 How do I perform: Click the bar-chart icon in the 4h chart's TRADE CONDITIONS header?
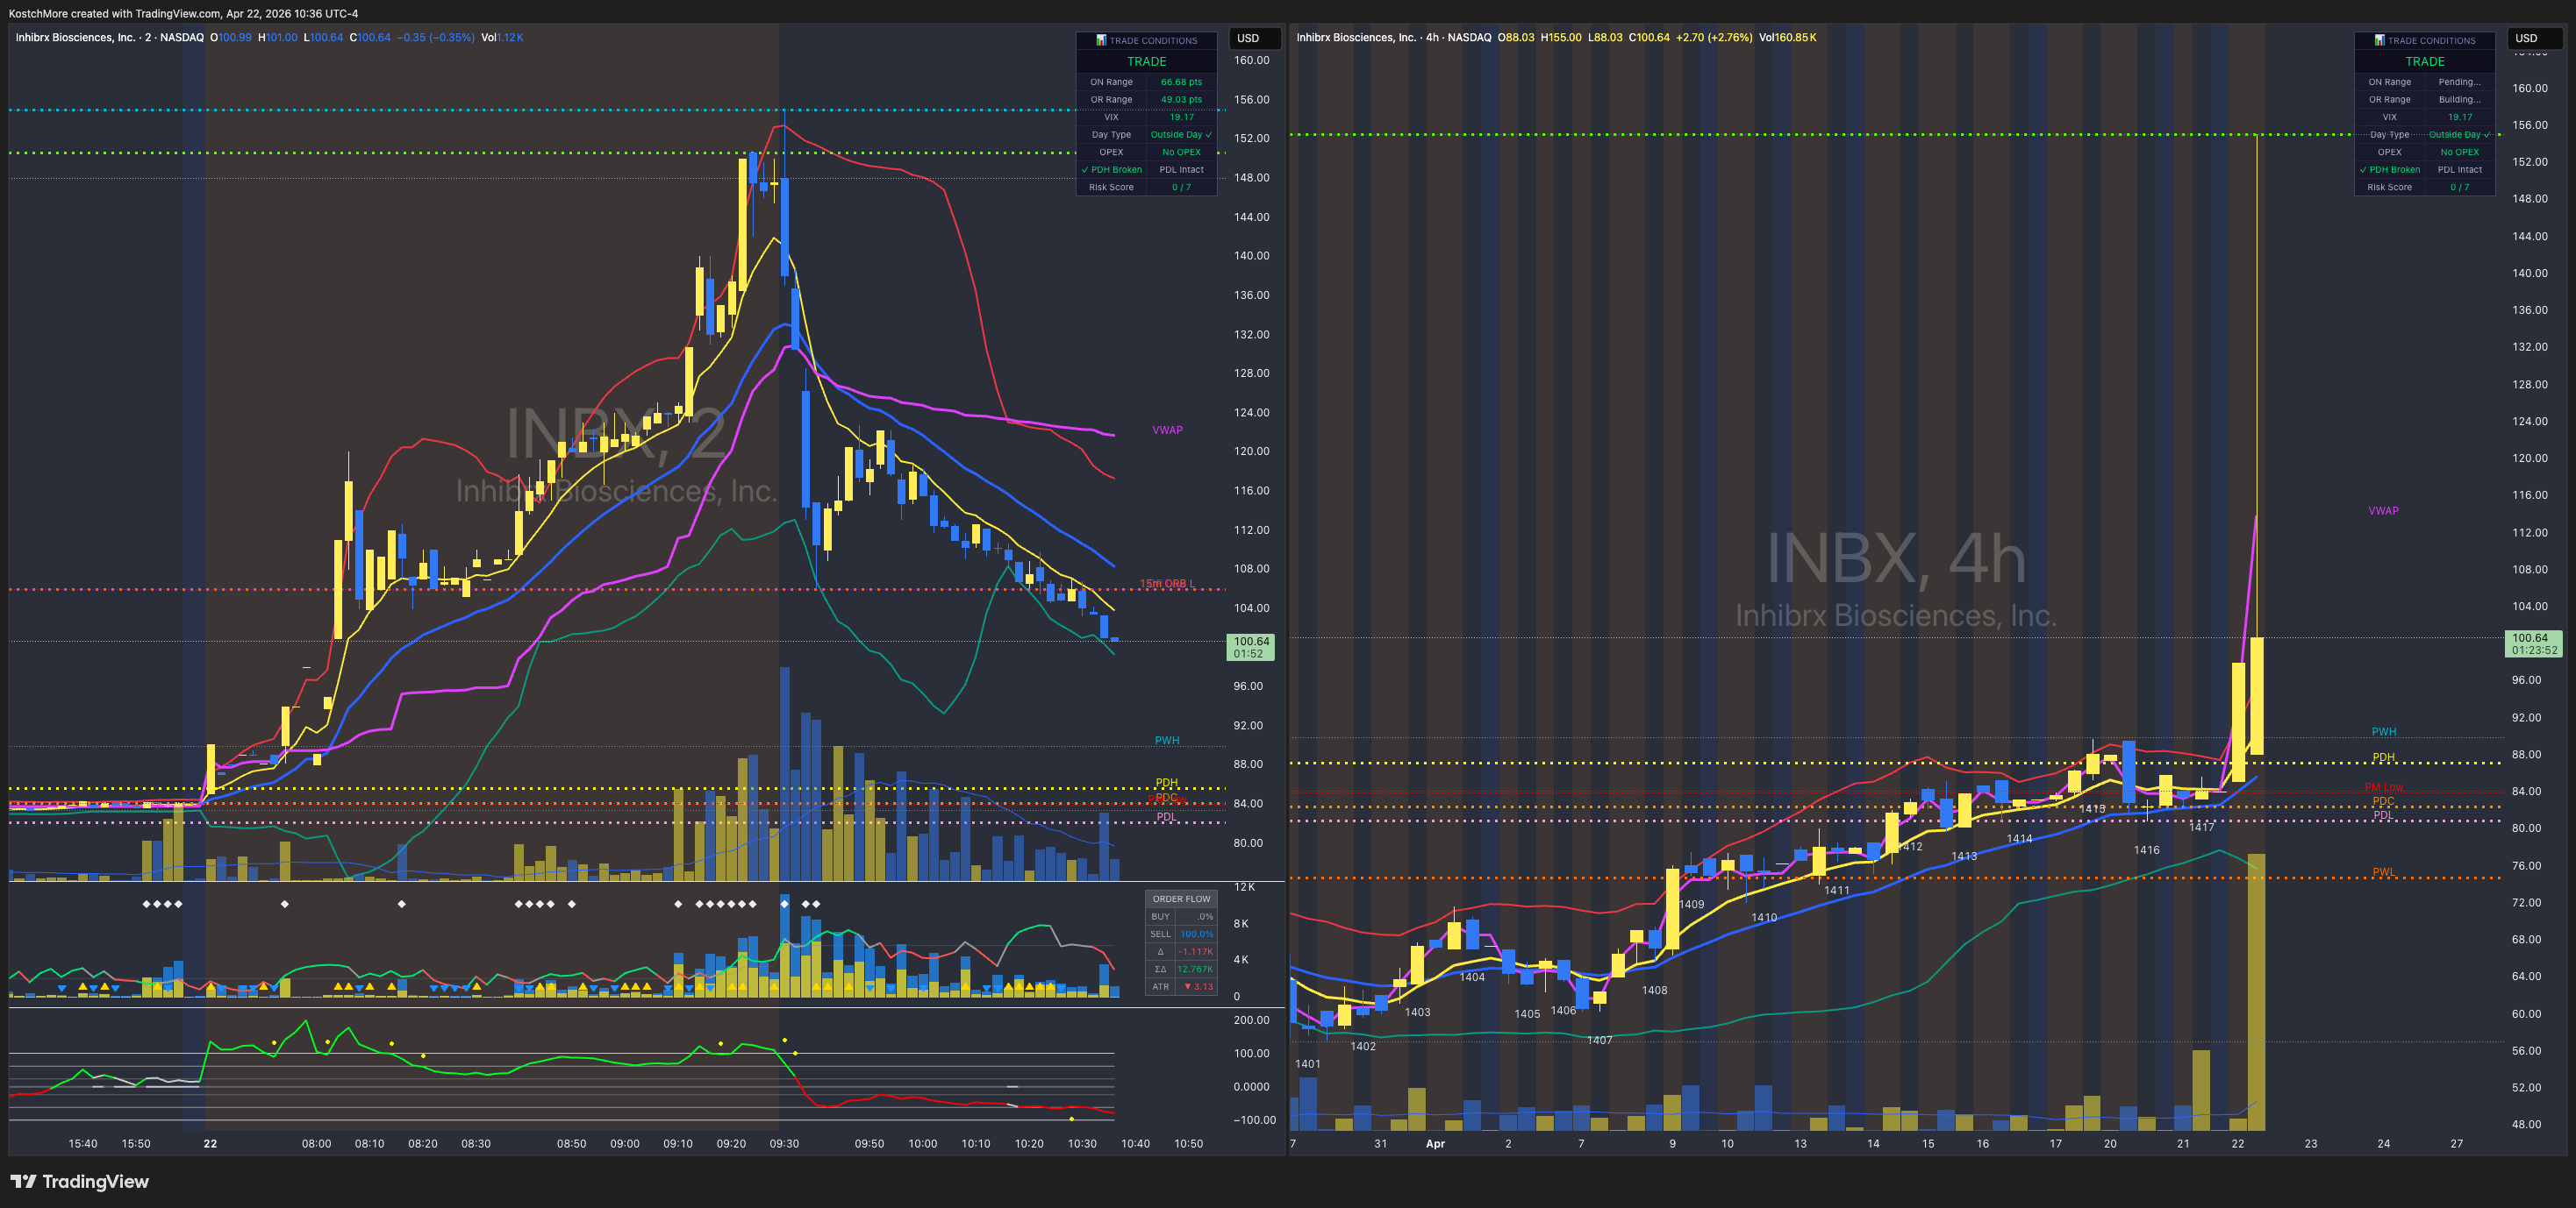[2379, 41]
